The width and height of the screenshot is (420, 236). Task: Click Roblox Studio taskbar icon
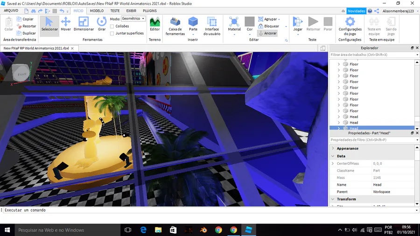click(x=249, y=230)
